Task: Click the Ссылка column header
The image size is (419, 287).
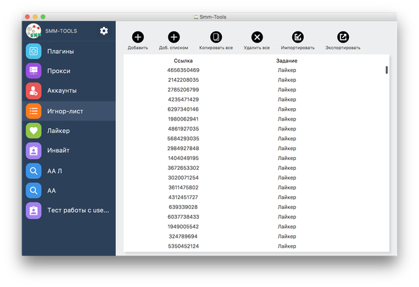Action: (x=183, y=61)
